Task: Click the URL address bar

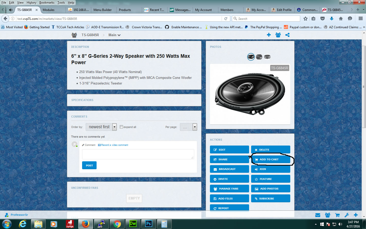Action: [x=119, y=19]
